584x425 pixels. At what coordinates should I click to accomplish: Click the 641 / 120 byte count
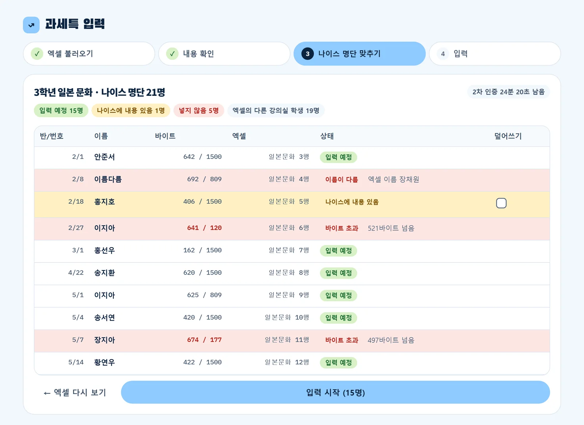tap(204, 228)
